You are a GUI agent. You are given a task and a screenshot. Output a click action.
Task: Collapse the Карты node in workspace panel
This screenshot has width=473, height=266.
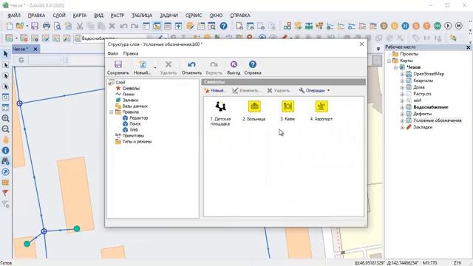[x=389, y=61]
